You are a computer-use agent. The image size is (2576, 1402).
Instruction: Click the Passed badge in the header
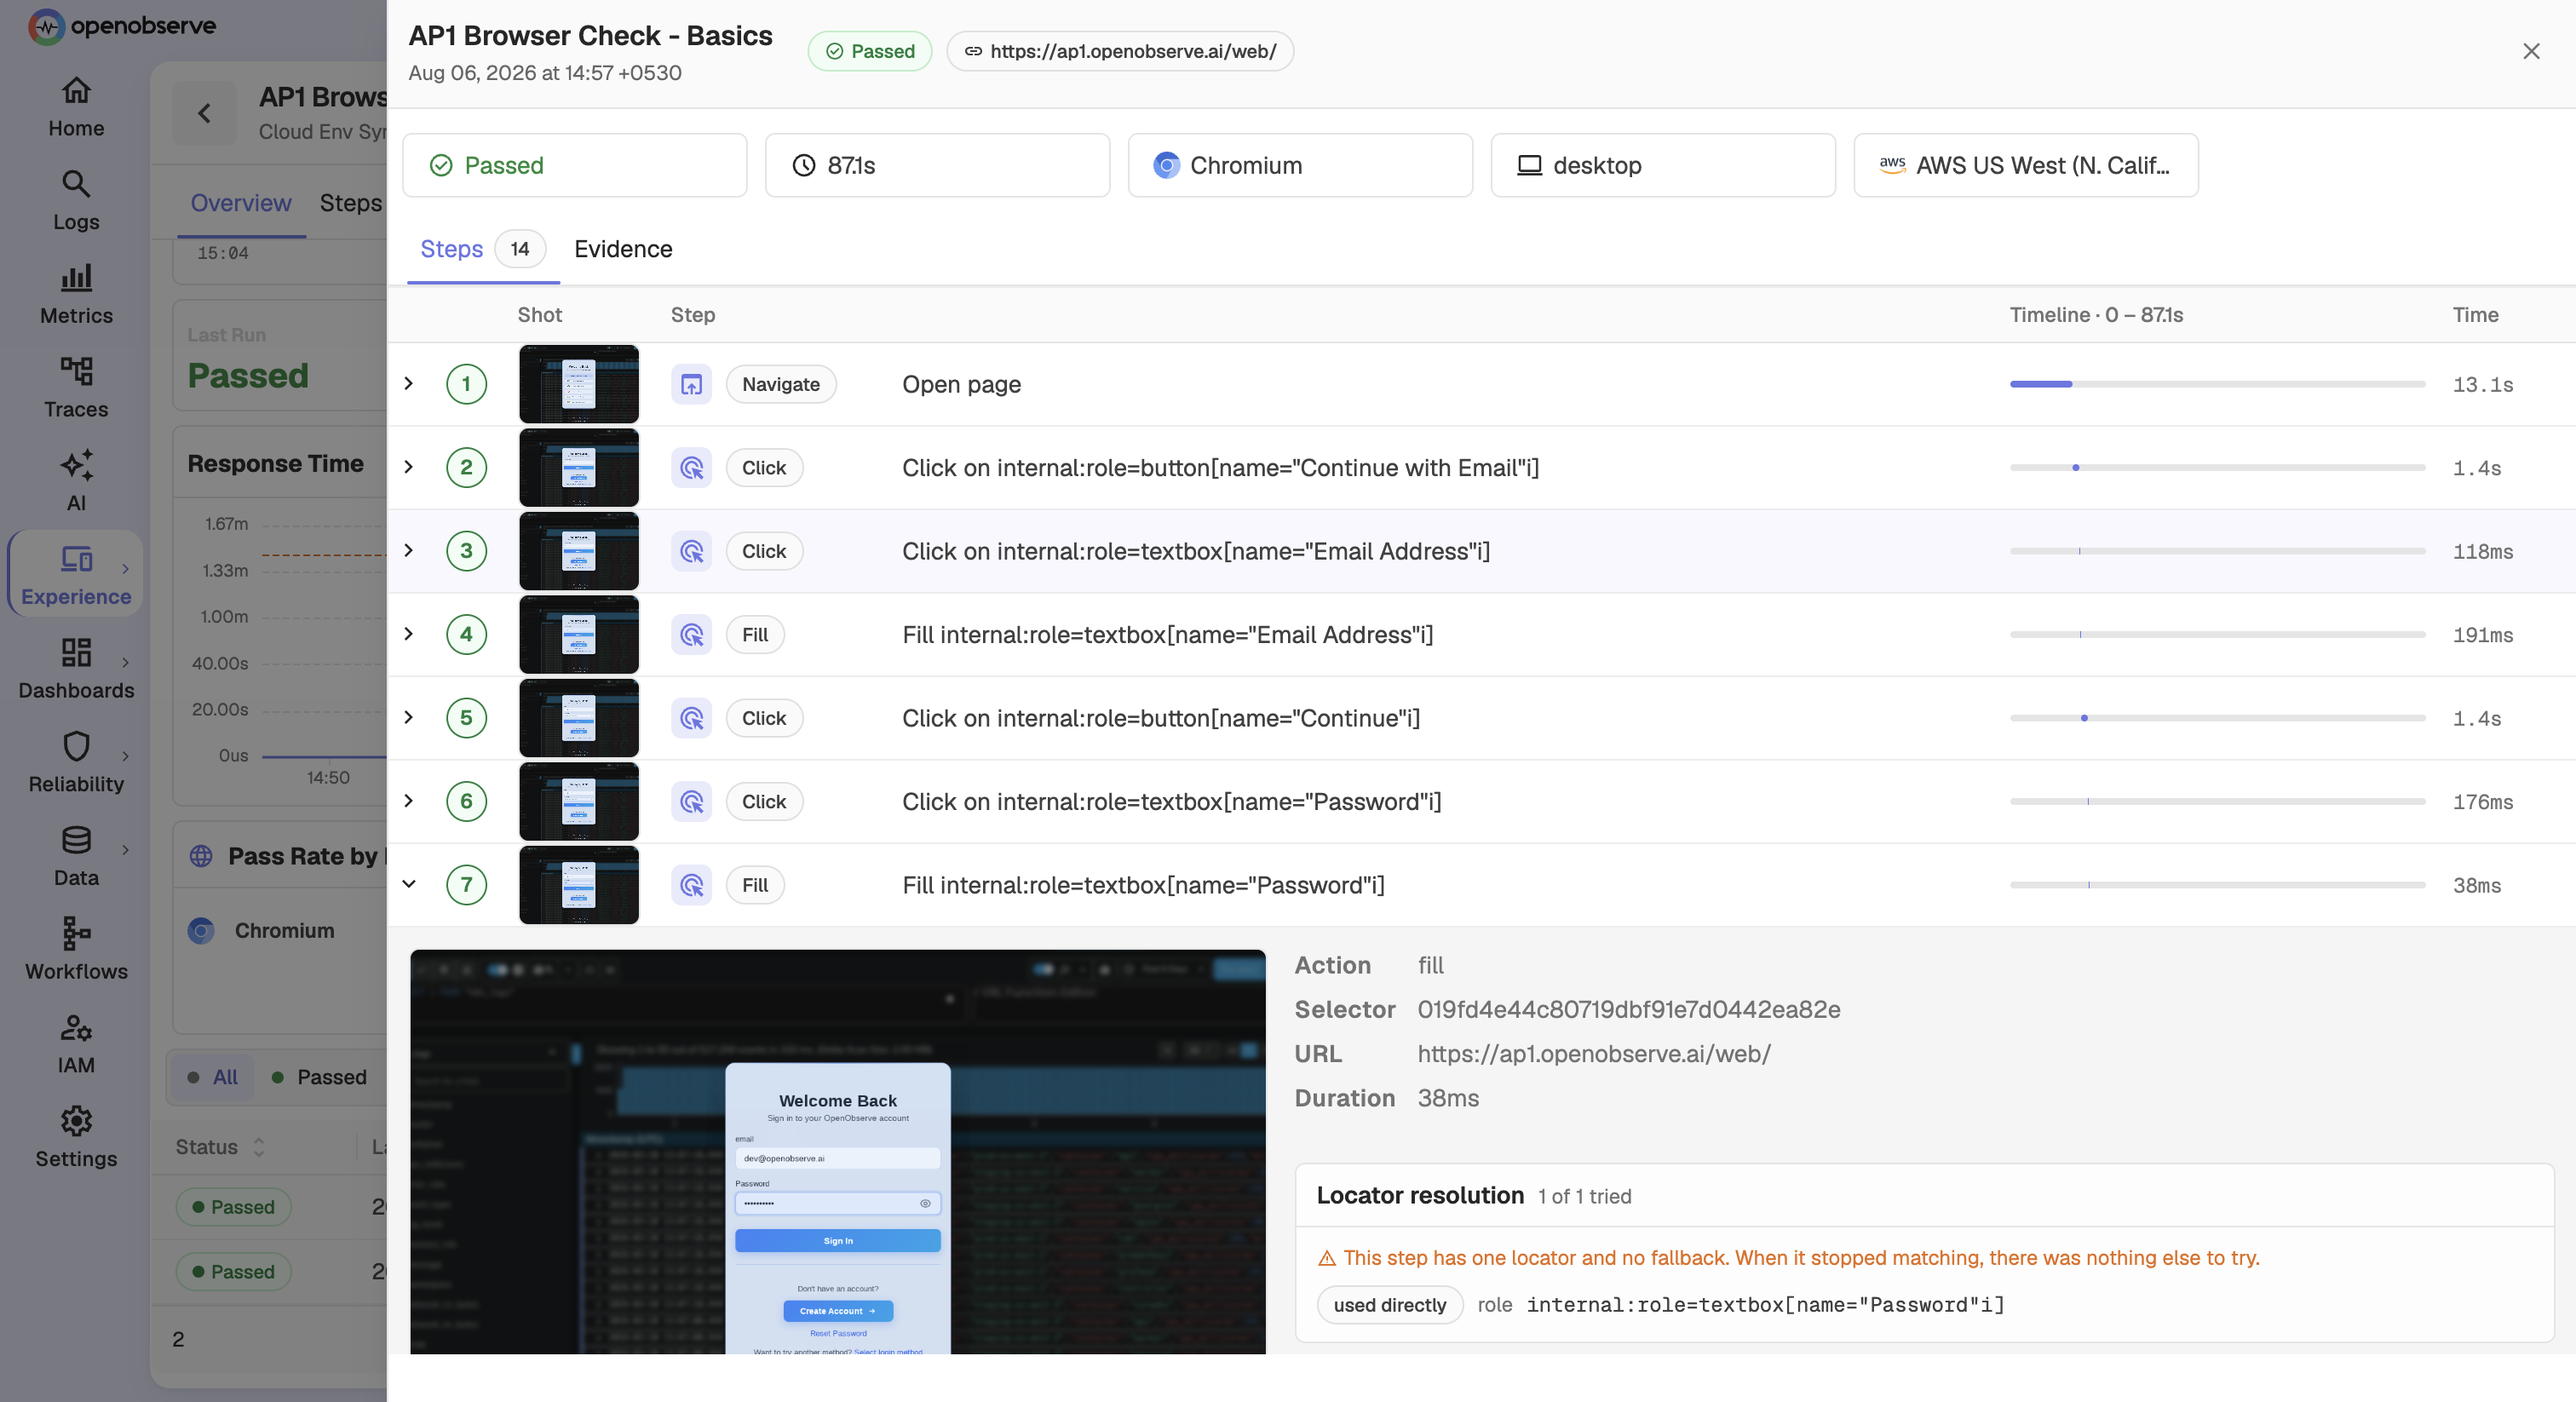pyautogui.click(x=870, y=51)
